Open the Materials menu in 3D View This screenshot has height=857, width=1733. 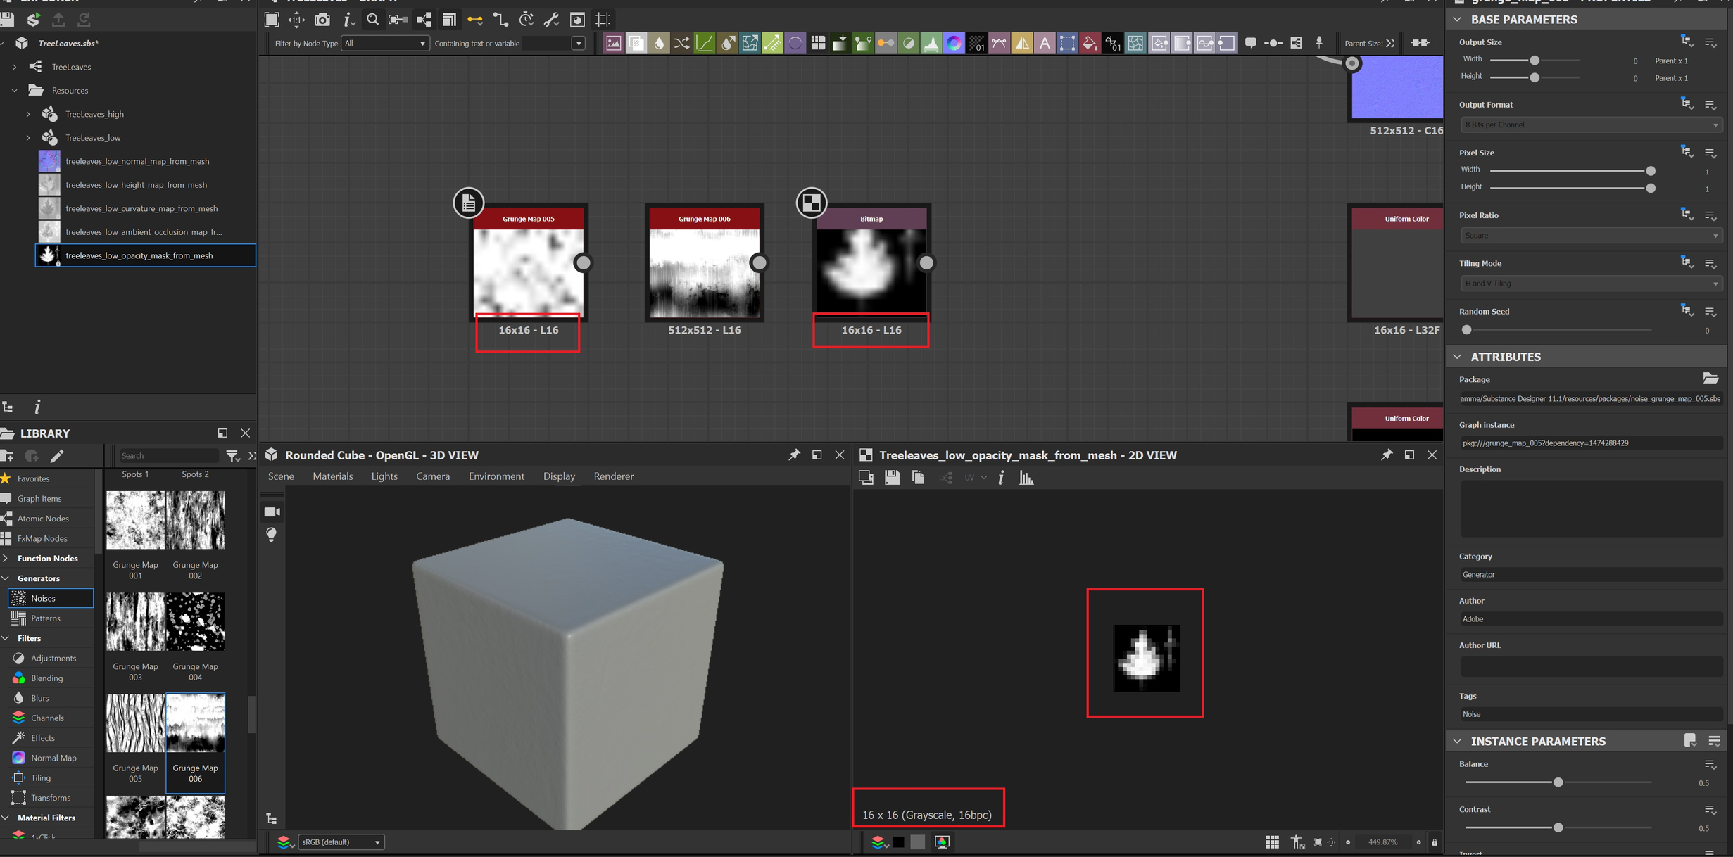[x=333, y=476]
